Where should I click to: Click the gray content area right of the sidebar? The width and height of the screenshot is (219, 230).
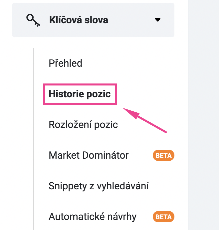pos(204,115)
